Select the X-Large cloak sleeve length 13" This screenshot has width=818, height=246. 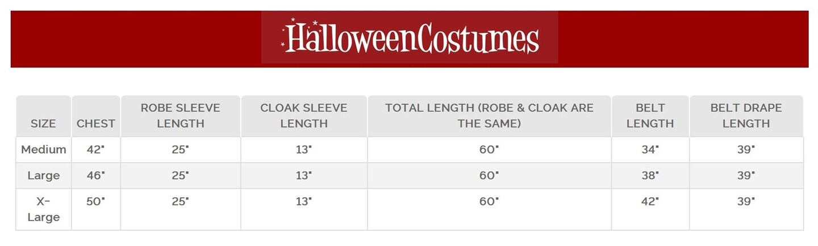click(x=303, y=201)
